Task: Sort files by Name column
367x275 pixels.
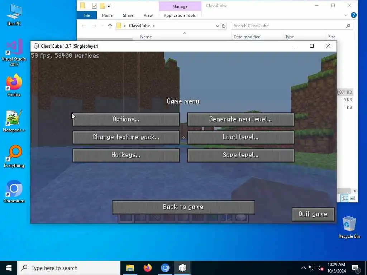Action: pos(146,37)
